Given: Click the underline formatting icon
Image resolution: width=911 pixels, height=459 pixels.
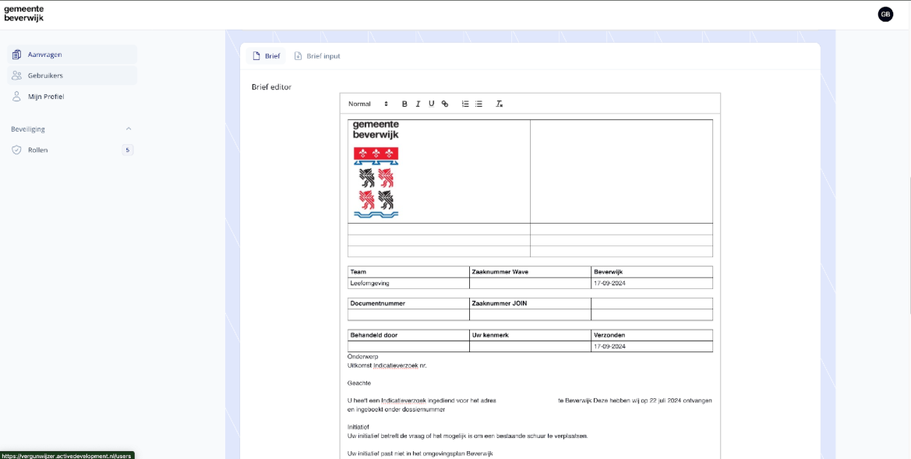Looking at the screenshot, I should (431, 104).
